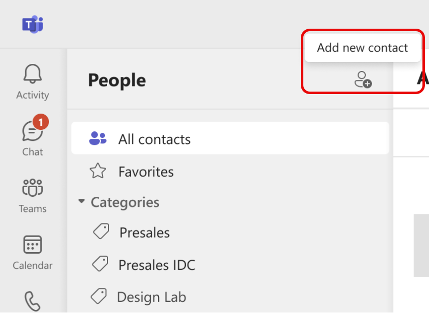The image size is (429, 313).
Task: Click the Microsoft Teams logo
Action: (x=32, y=24)
